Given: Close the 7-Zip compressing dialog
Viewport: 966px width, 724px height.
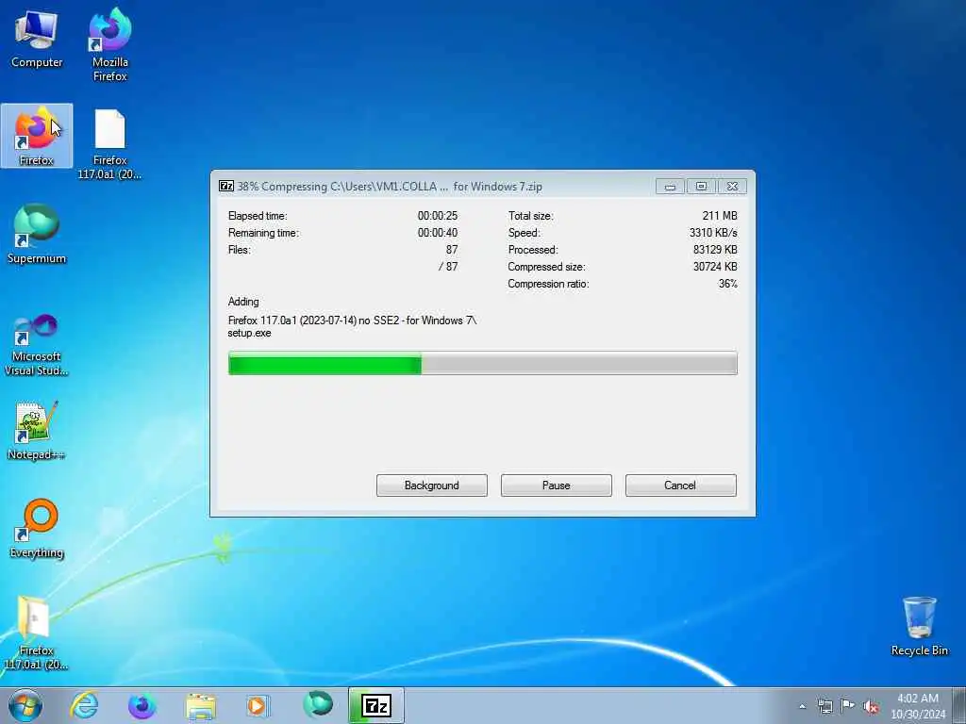Looking at the screenshot, I should point(732,186).
